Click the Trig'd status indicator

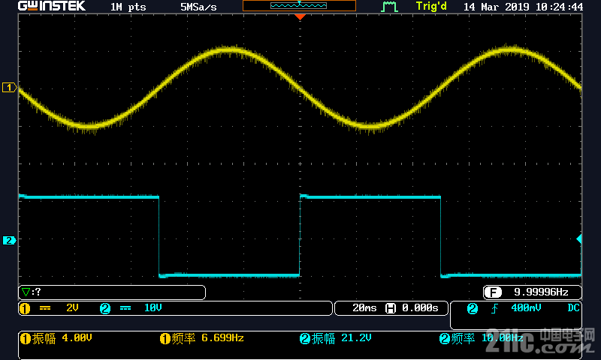pos(431,7)
